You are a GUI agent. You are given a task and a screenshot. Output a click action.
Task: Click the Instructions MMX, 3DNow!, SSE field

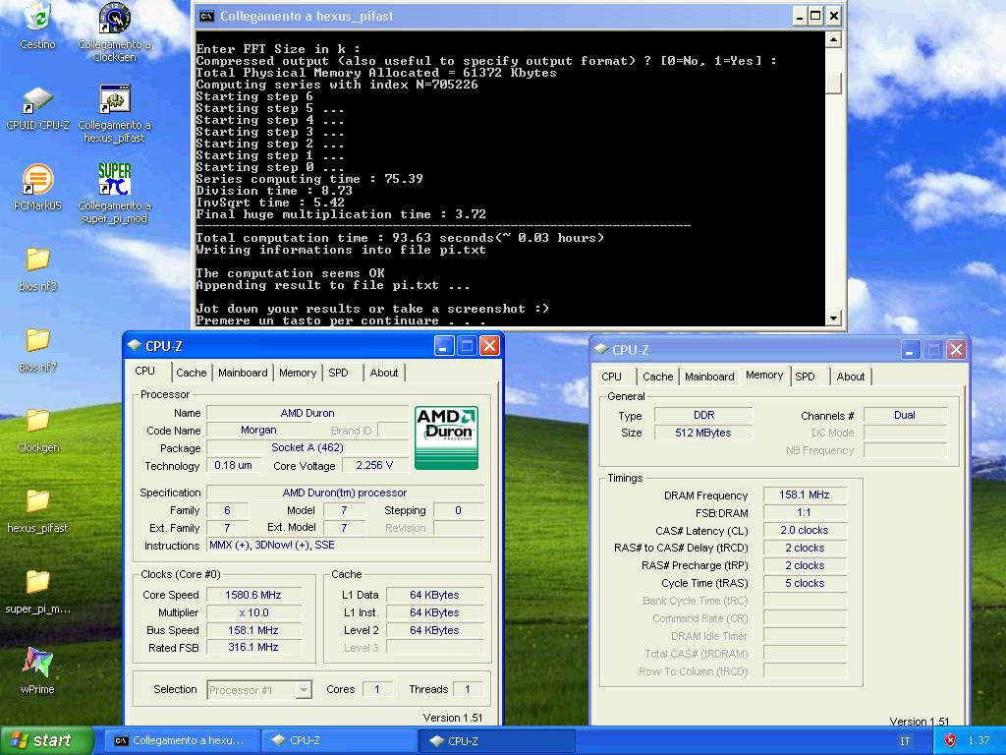(345, 545)
